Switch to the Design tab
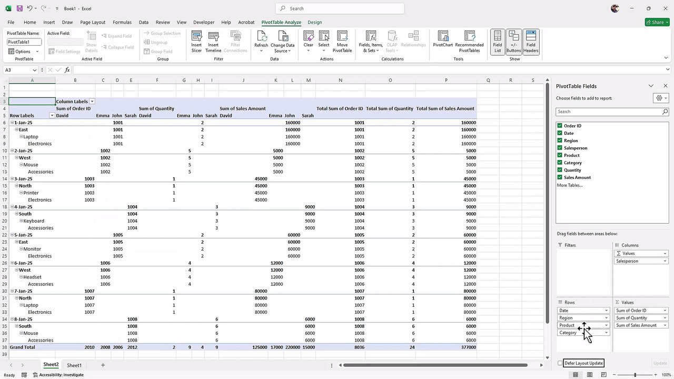Viewport: 674px width, 379px height. 315,22
